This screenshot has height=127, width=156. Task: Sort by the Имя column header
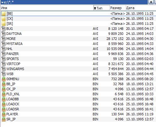[47, 8]
